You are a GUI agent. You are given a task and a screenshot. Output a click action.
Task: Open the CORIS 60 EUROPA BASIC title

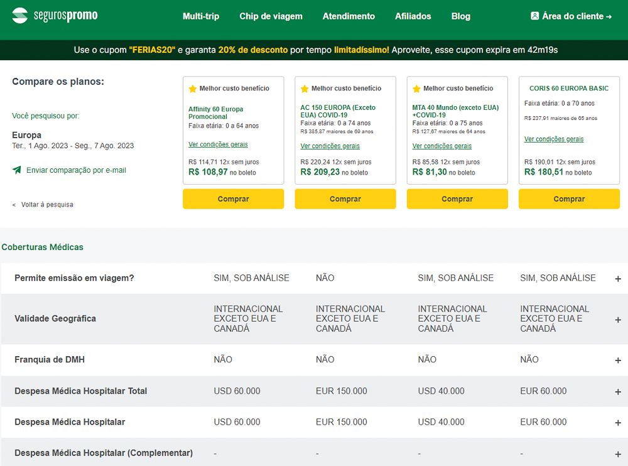pyautogui.click(x=569, y=88)
